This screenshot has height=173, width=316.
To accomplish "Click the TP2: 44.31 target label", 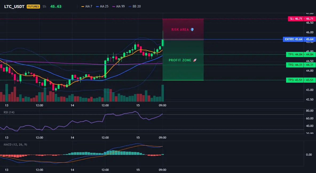I will pos(295,65).
